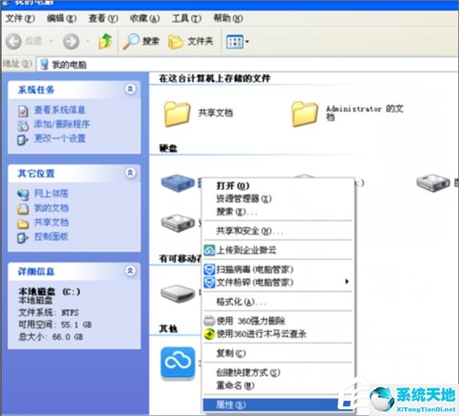The image size is (459, 416).
Task: Select the Administrator 的文档 folder icon
Action: click(x=305, y=114)
